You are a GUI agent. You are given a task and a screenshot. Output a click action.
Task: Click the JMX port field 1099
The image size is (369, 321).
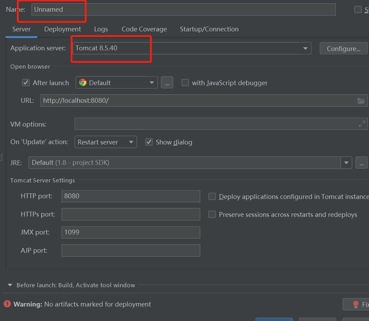(131, 232)
